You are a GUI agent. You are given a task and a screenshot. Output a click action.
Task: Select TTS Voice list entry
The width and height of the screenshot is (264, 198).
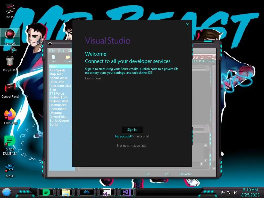(x=57, y=94)
